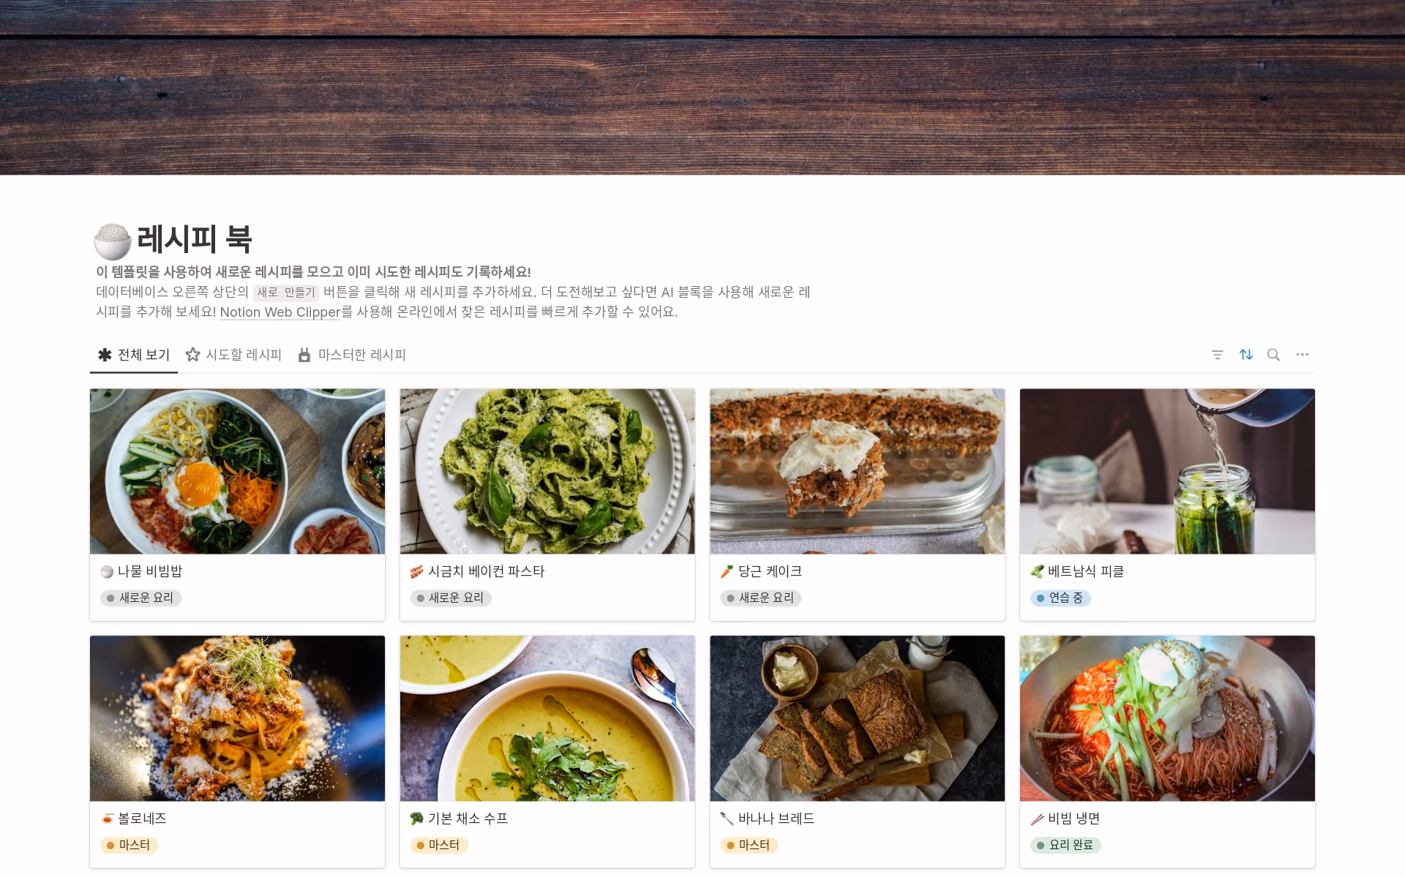Click the 요리 완료 status tag on 비빔 냉면
The width and height of the screenshot is (1405, 877).
(x=1065, y=845)
